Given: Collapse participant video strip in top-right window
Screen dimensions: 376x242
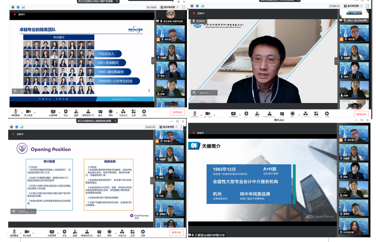Looking at the screenshot, I should pos(336,61).
